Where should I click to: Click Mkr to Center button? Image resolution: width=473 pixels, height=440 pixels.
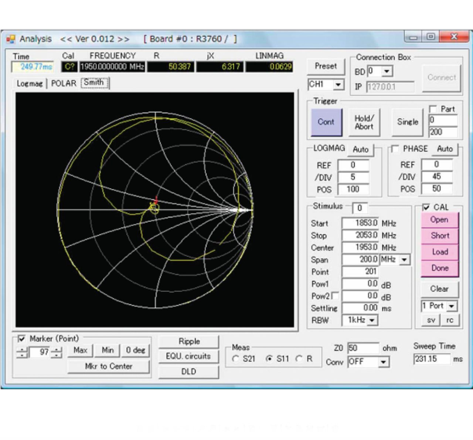tap(109, 366)
